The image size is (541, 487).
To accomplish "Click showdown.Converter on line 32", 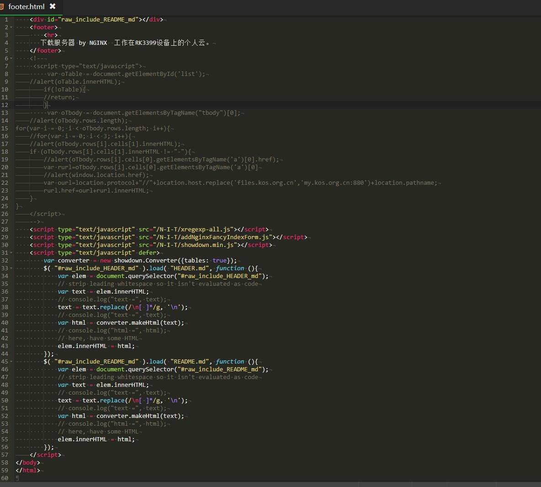I will tap(146, 261).
